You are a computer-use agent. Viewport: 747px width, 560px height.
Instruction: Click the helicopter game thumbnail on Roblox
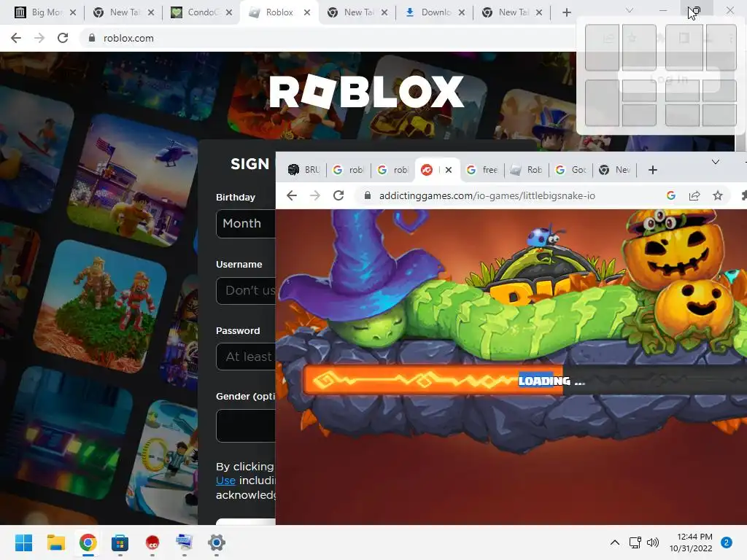point(133,181)
